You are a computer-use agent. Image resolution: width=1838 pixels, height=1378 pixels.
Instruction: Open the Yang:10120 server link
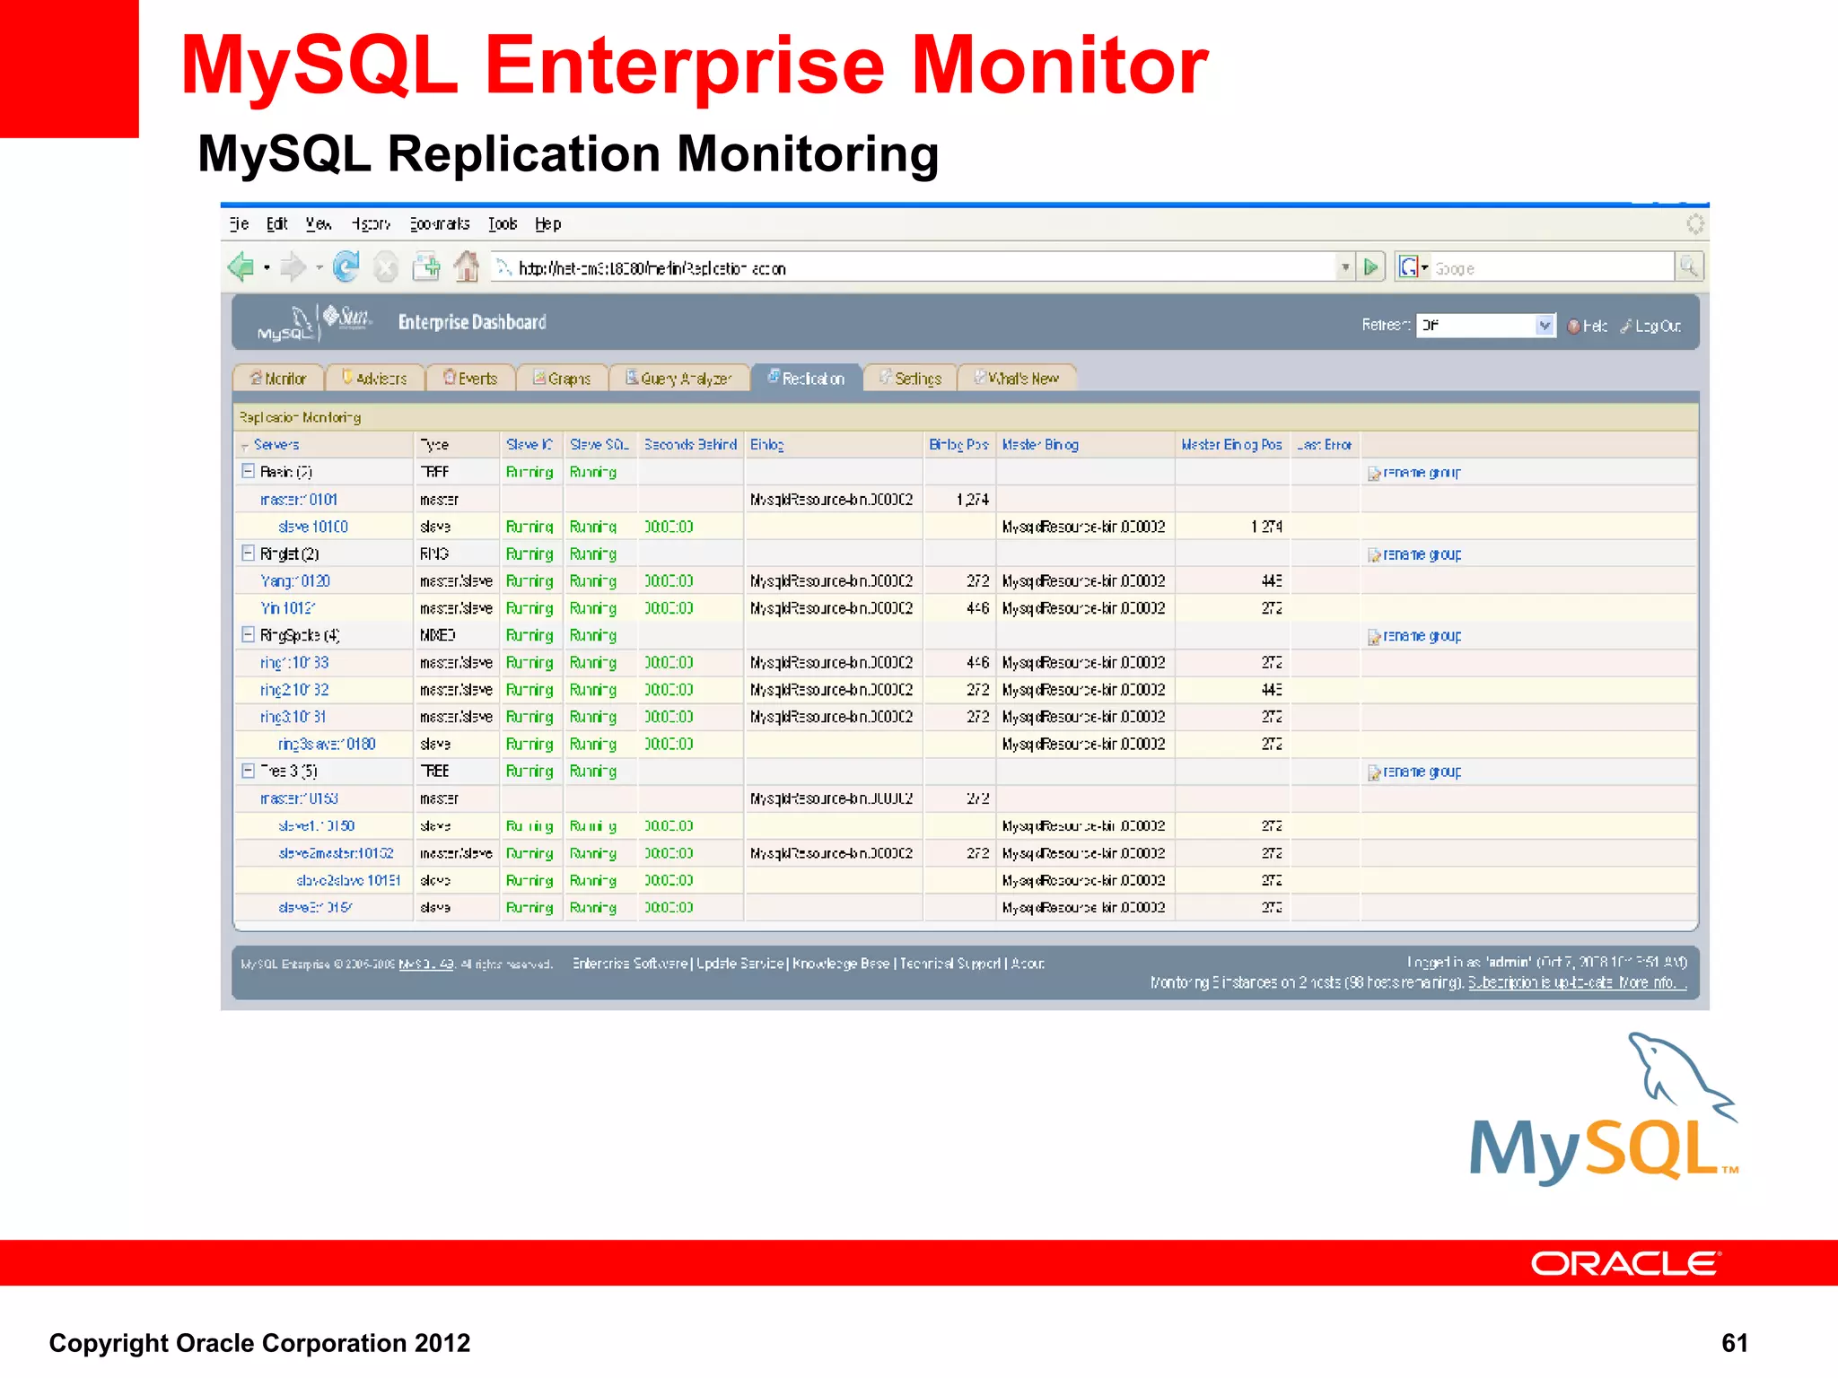(295, 581)
